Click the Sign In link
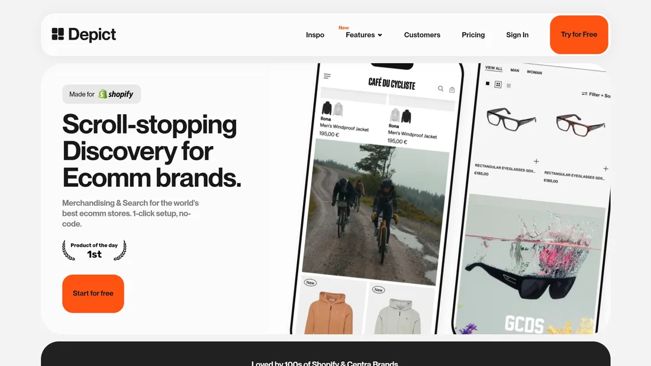 tap(517, 35)
